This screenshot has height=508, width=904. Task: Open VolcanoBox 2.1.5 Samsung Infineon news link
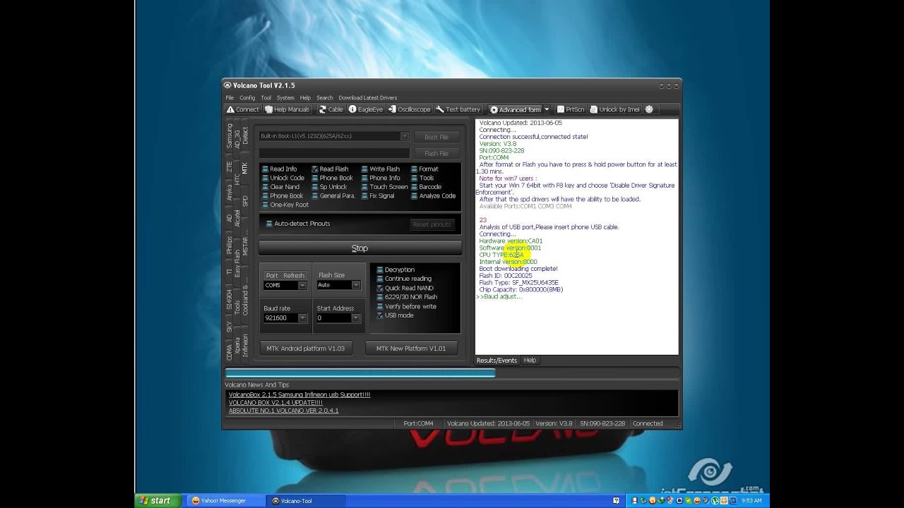pyautogui.click(x=299, y=395)
